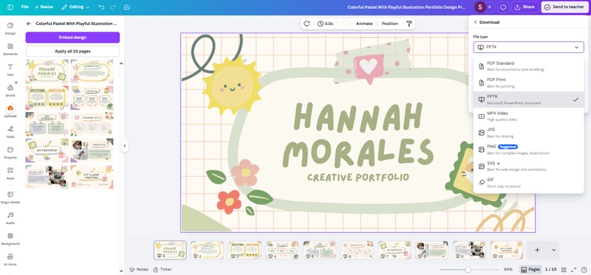Select page 5 thumbnail in filmstrip
This screenshot has width=591, height=275.
[x=319, y=250]
